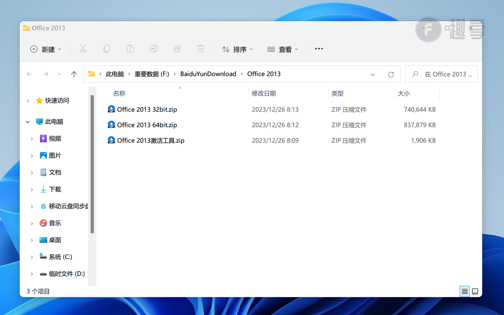Viewport: 504px width, 315px height.
Task: Expand the 视频 tree node
Action: [x=32, y=139]
